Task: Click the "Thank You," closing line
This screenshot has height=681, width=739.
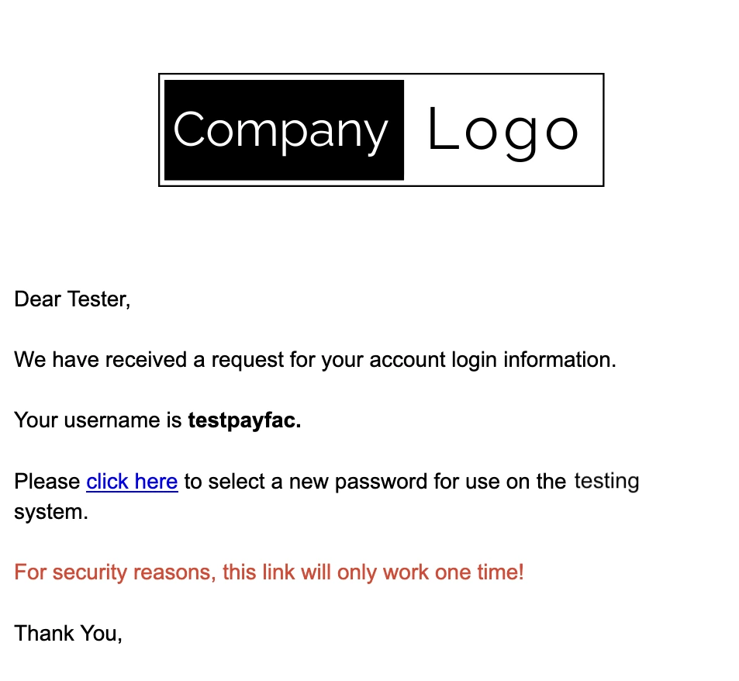Action: pos(68,634)
